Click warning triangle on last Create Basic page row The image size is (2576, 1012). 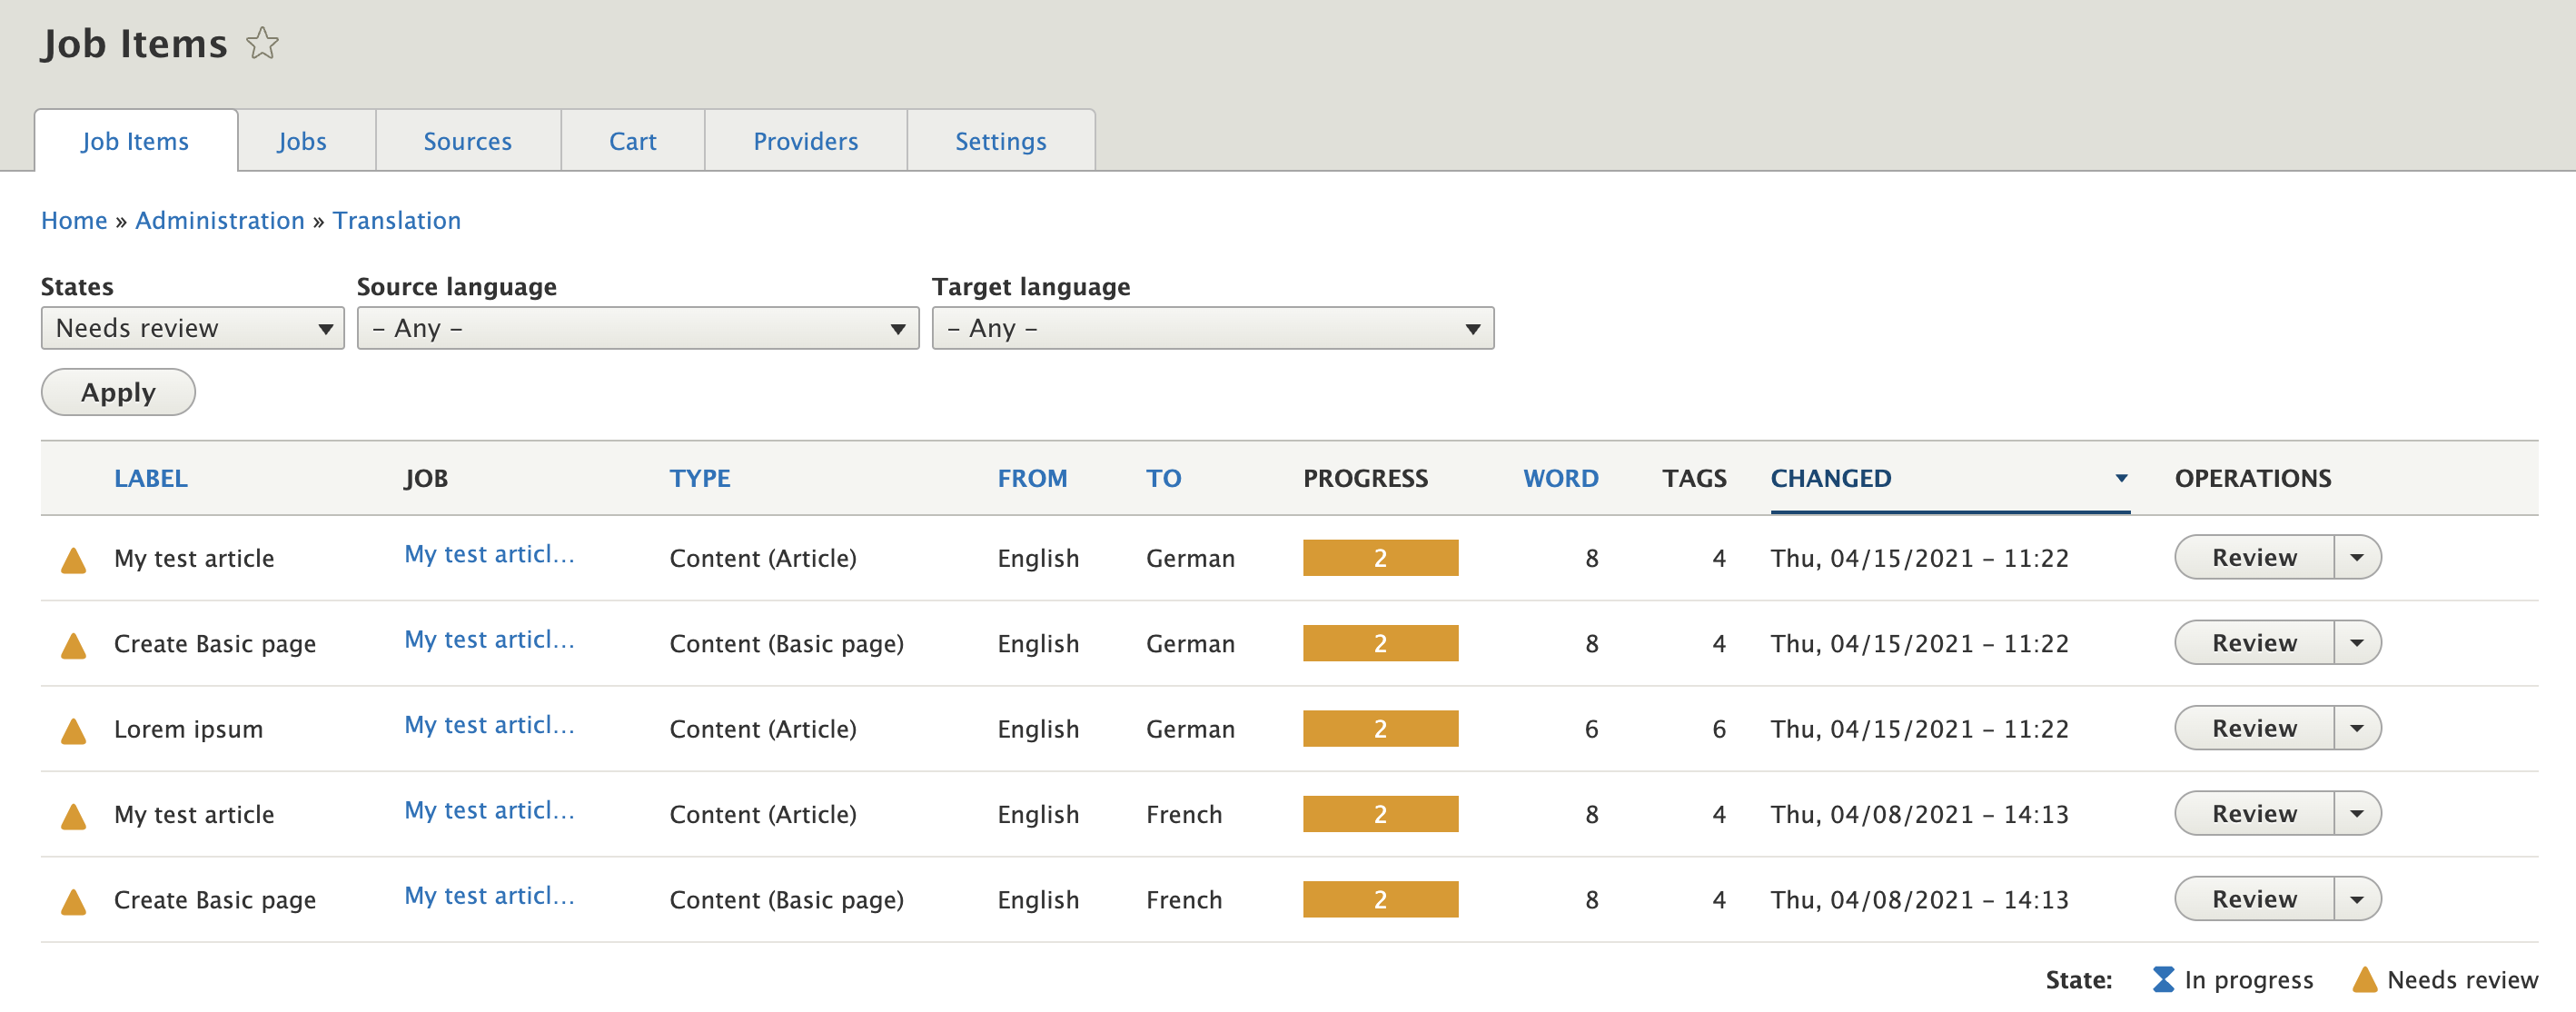73,902
